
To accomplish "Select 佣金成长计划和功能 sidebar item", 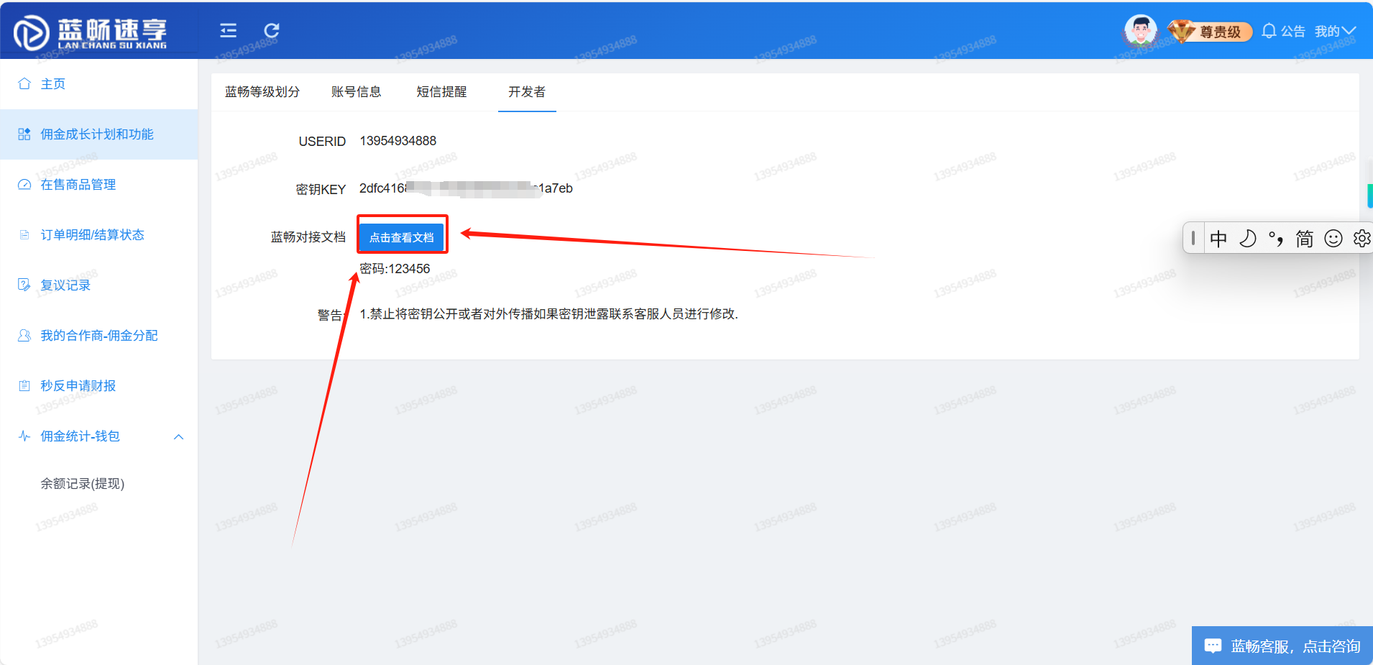I will (99, 134).
